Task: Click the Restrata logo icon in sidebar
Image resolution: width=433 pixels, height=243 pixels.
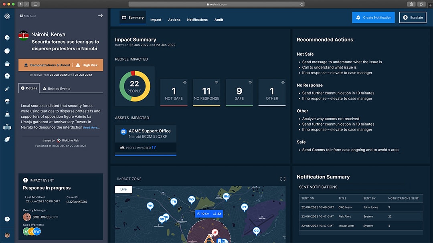Action: (7, 16)
